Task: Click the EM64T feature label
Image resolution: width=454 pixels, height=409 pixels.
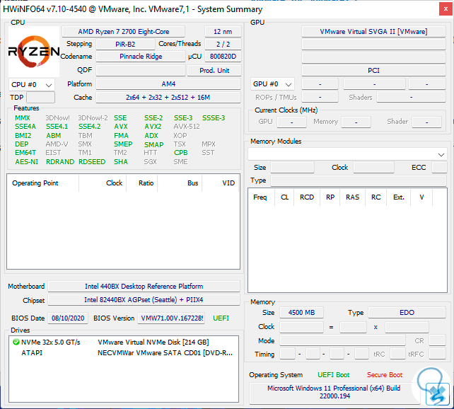Action: click(x=25, y=153)
